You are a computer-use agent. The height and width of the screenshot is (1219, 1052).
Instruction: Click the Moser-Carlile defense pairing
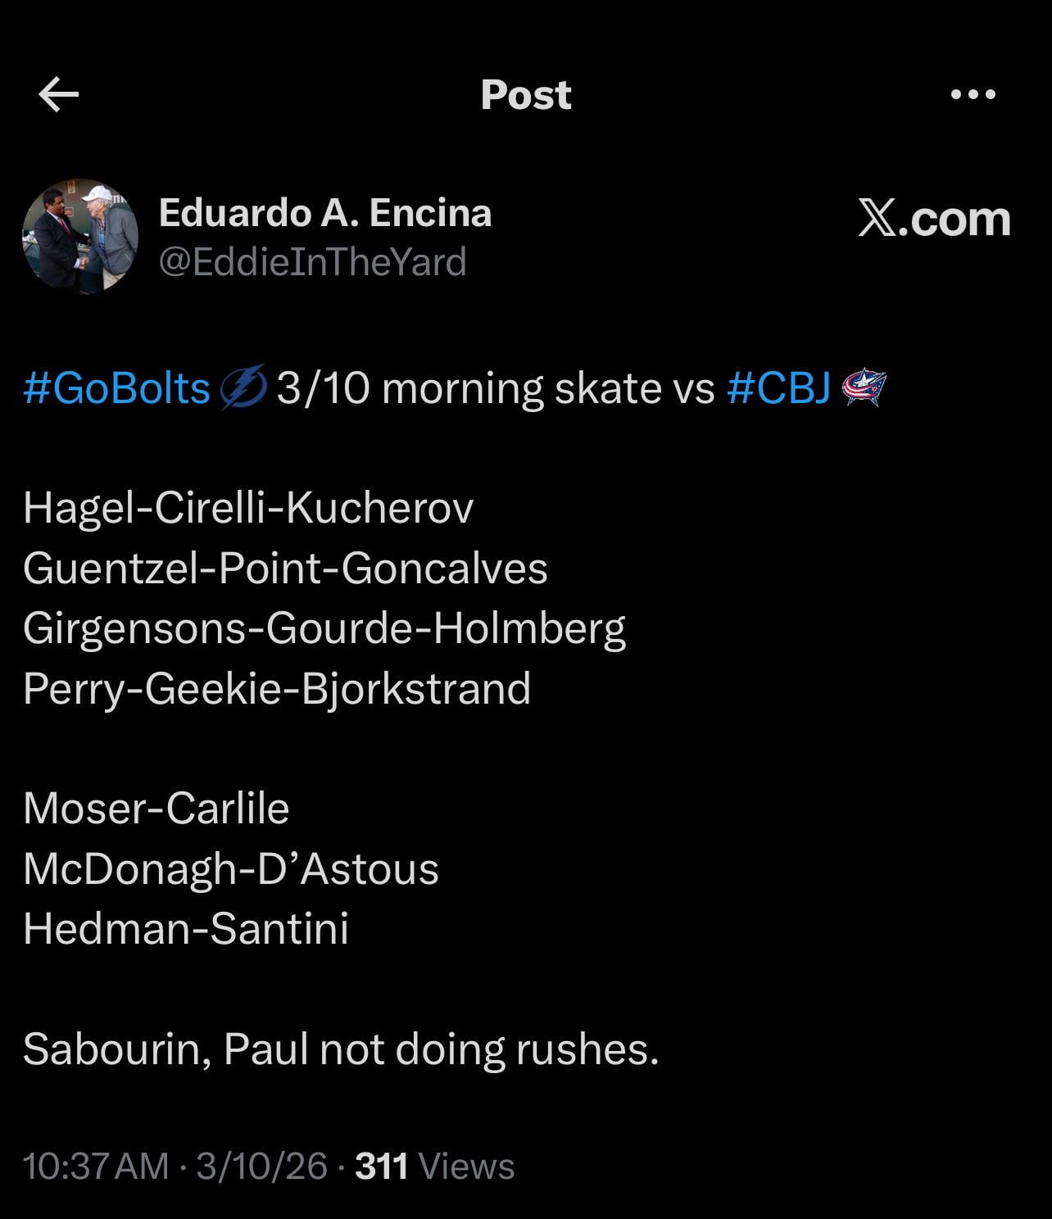click(156, 809)
